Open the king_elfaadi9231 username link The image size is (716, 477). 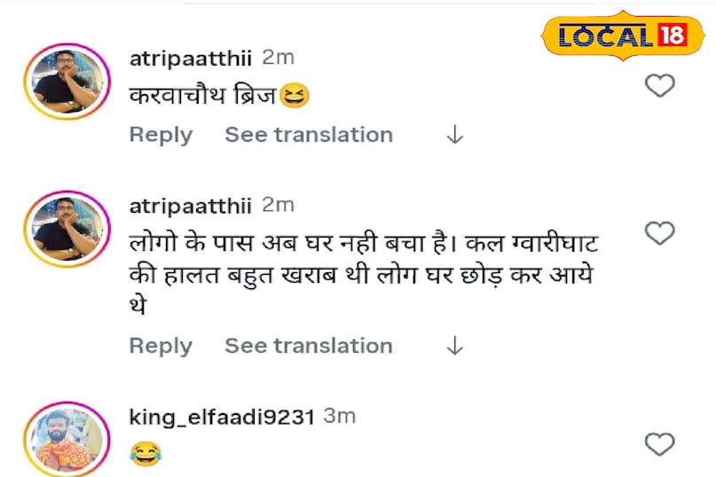(221, 417)
